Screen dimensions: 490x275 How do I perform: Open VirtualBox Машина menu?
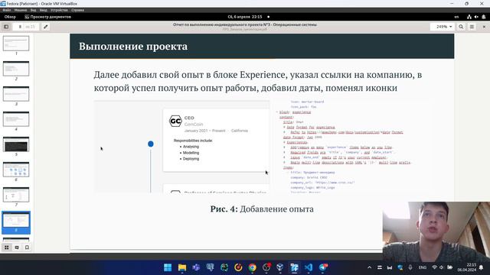[21, 10]
